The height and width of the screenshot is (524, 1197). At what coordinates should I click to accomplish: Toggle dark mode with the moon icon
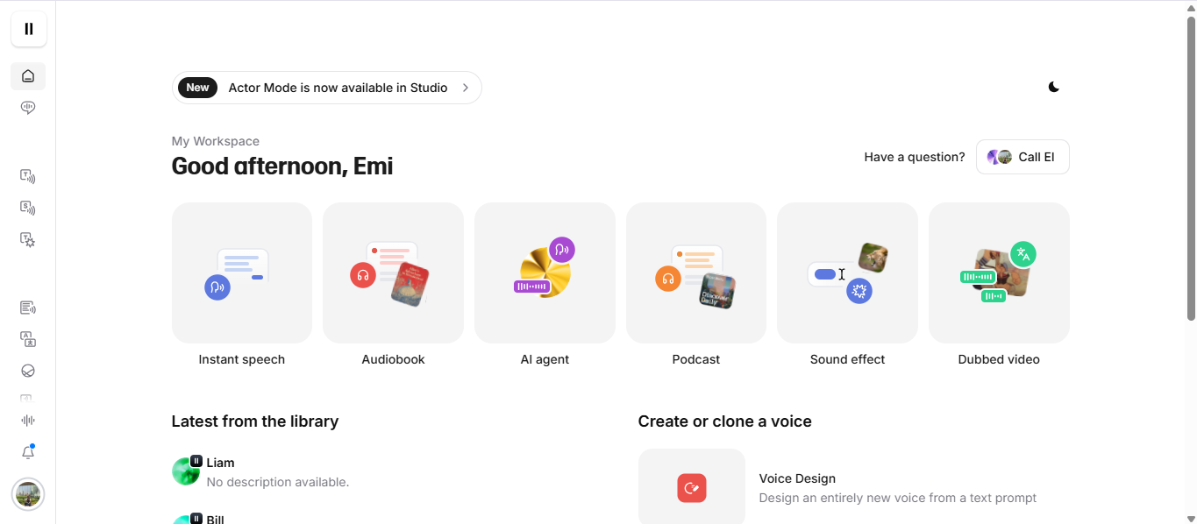[x=1053, y=87]
